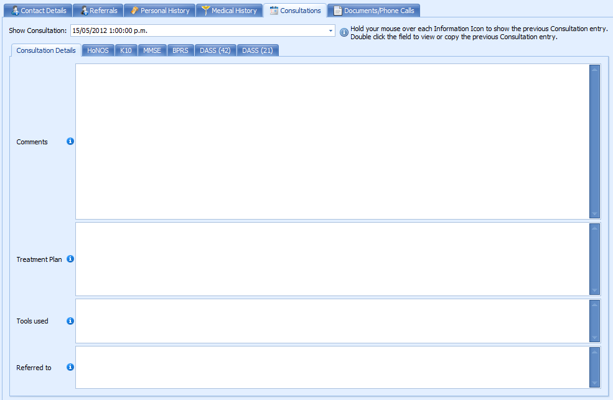
Task: Click the Tools used information icon
Action: coord(70,321)
